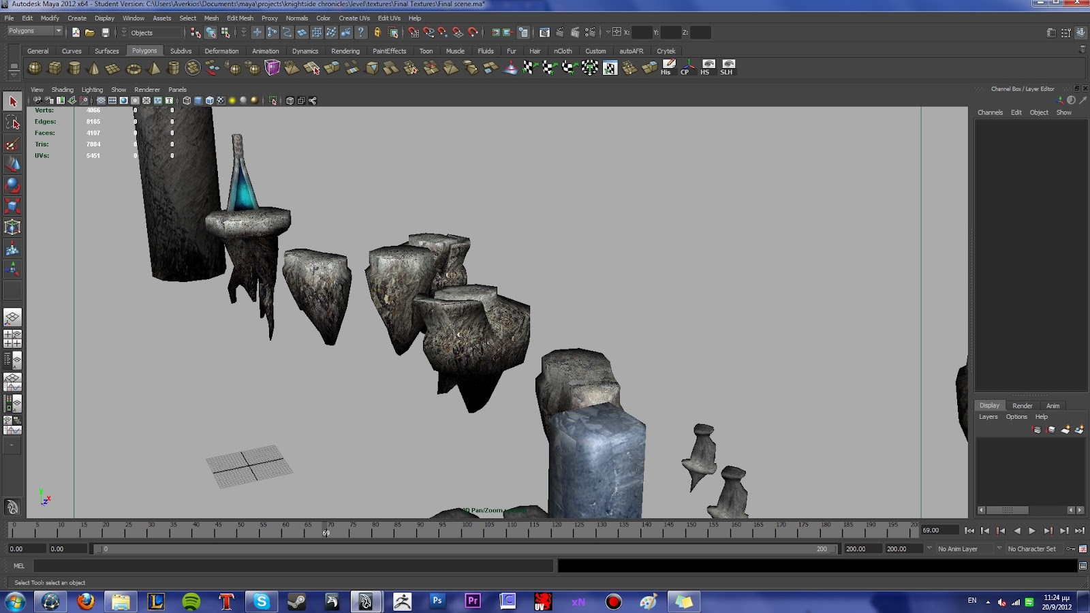Activate the Lasso selection tool
Screen dimensions: 1090x613
[12, 123]
